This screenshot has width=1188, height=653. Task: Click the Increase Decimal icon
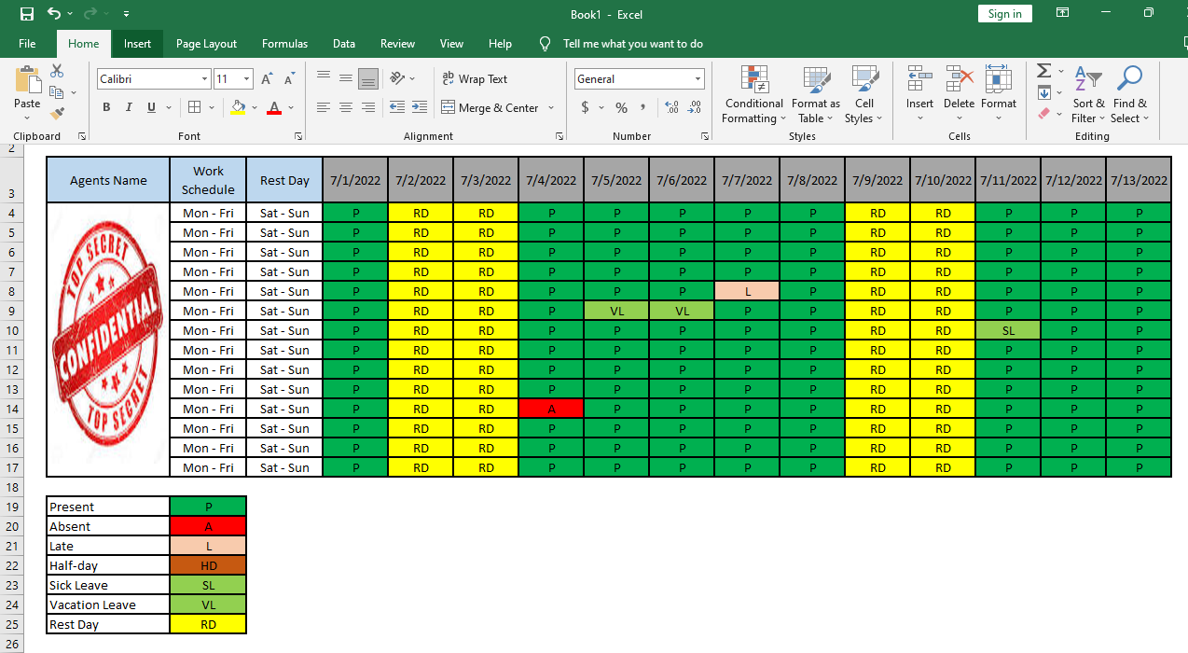point(670,107)
